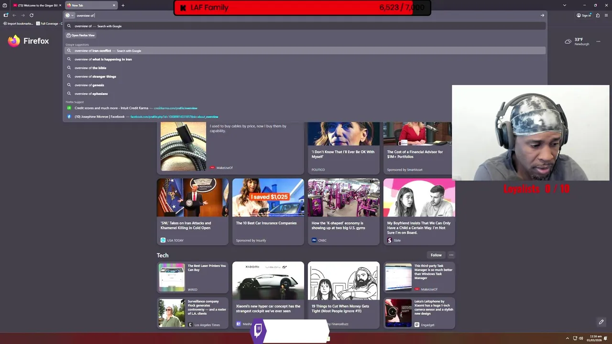Viewport: 612px width, 344px height.
Task: Close the New Tab tab
Action: click(114, 5)
